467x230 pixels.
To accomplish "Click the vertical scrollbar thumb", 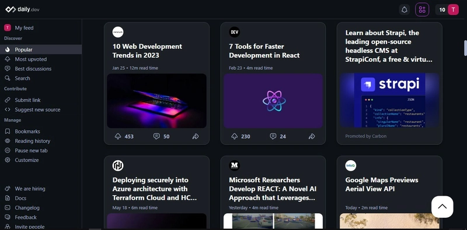I will (465, 48).
